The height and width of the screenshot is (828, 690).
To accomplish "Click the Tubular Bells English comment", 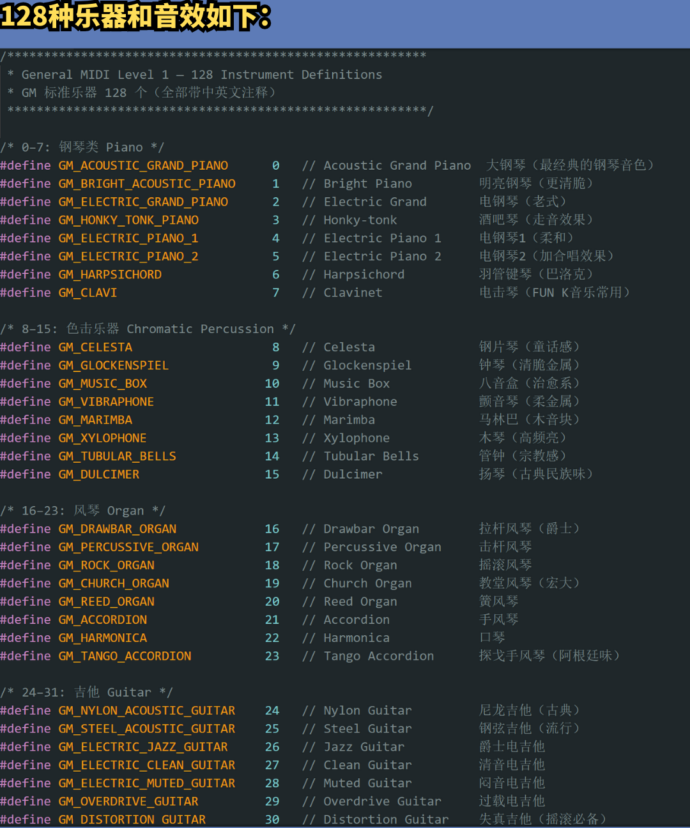I will 371,456.
